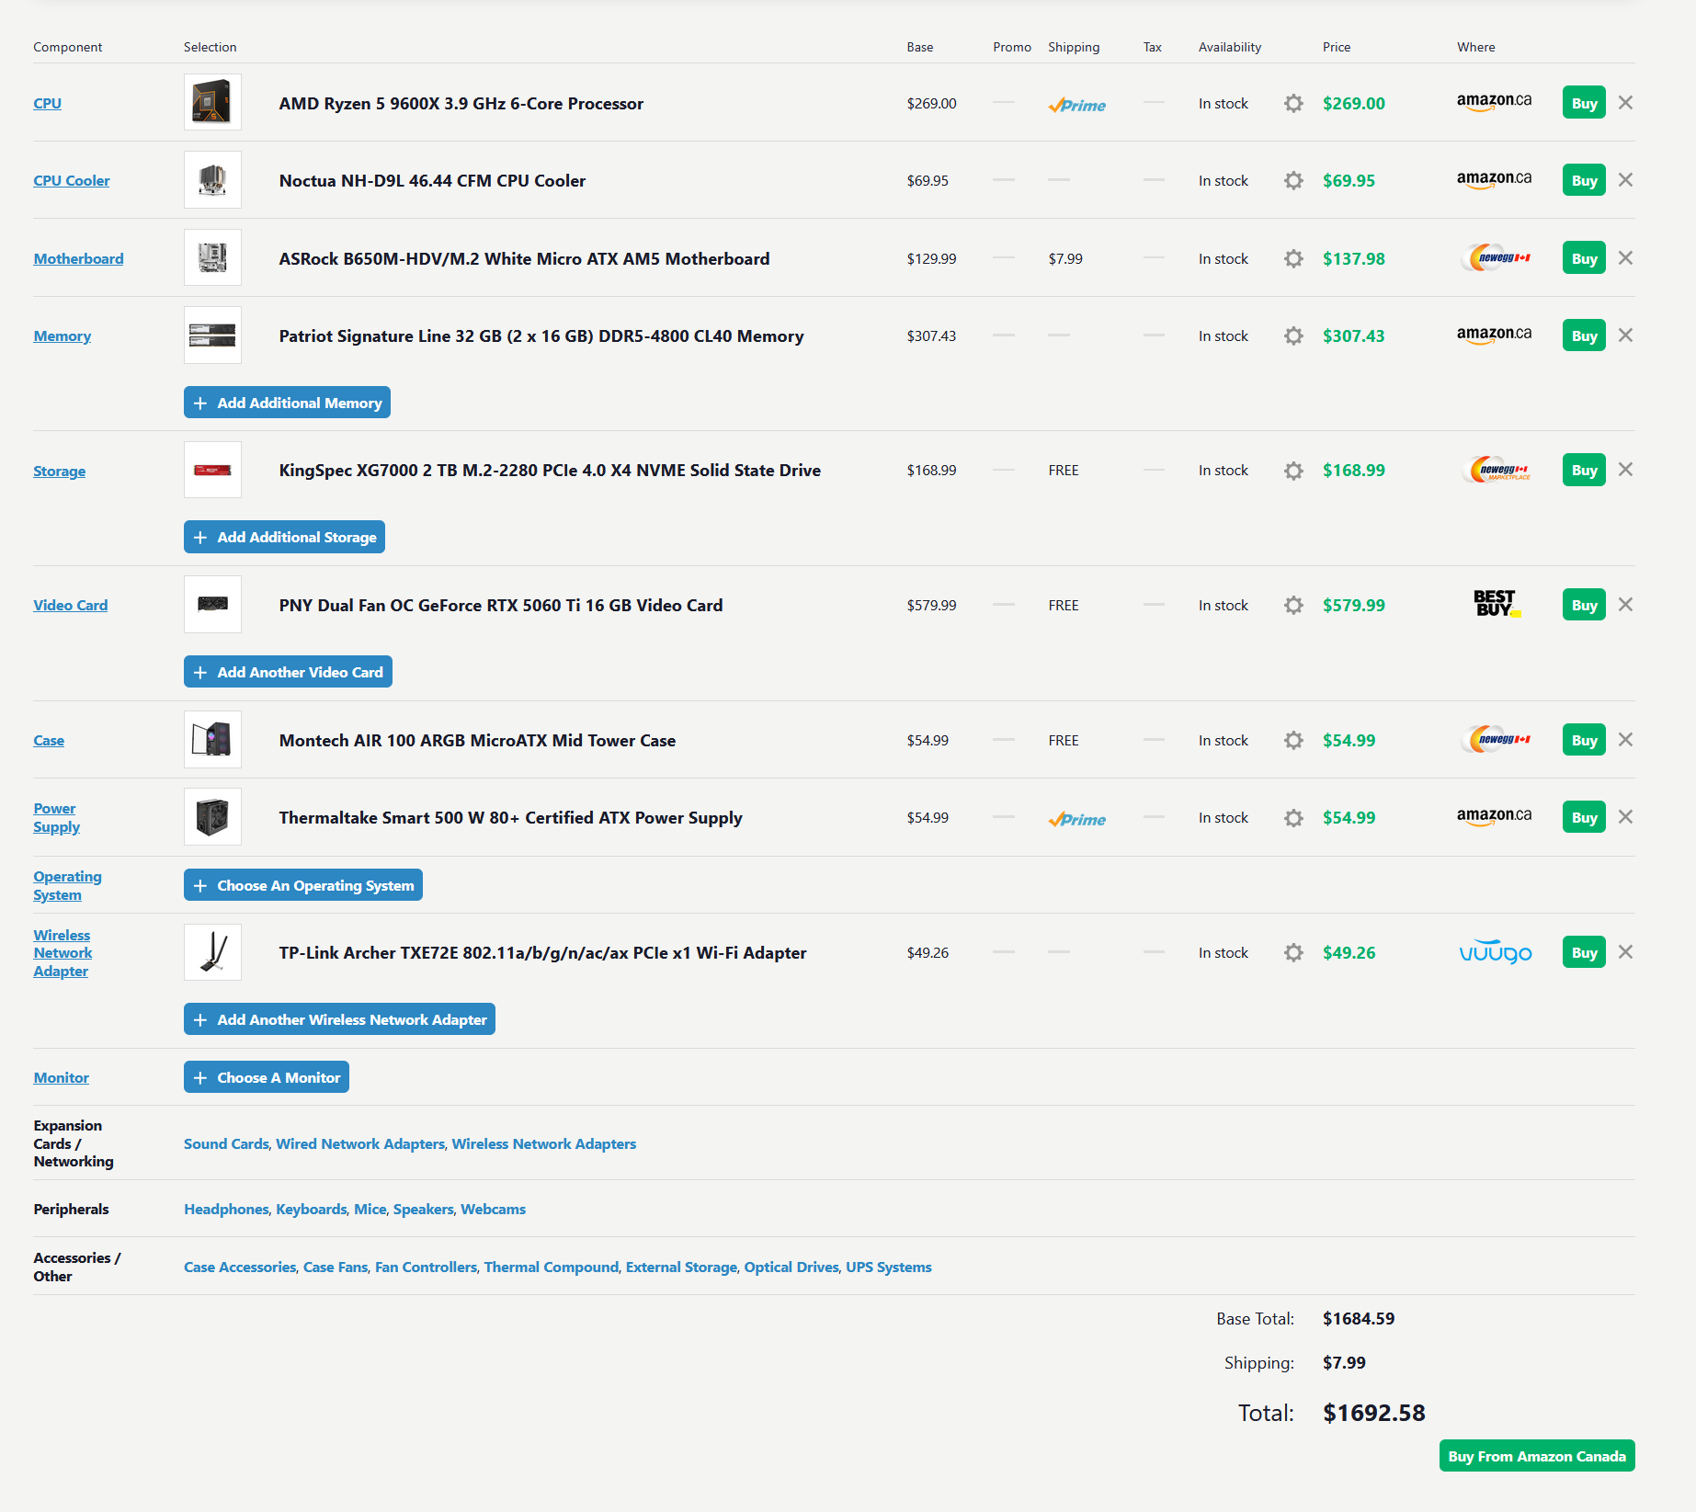This screenshot has width=1696, height=1512.
Task: Open the Power Supply component link
Action: pyautogui.click(x=57, y=817)
